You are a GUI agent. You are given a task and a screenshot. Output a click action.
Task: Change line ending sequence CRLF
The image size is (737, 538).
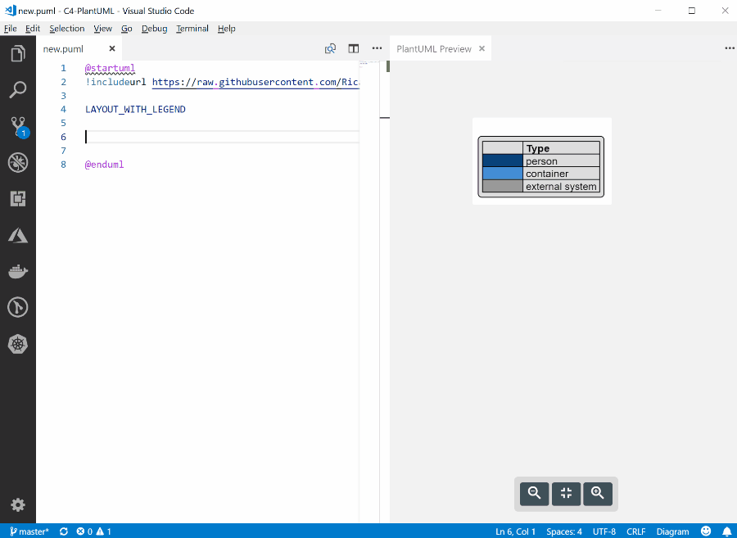point(638,531)
